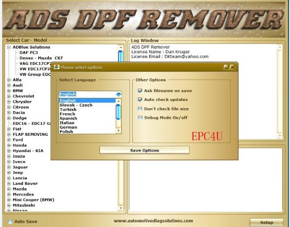Expand the Chevrolet tree node
Viewport: 290px width, 227px height.
9,96
